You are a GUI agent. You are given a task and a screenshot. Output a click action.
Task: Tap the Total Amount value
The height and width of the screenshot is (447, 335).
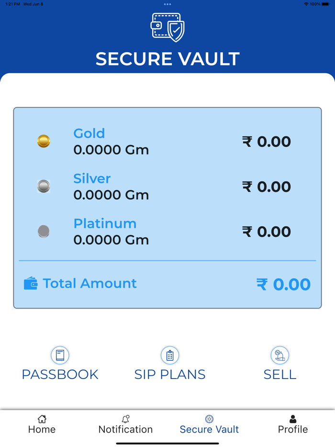click(283, 284)
